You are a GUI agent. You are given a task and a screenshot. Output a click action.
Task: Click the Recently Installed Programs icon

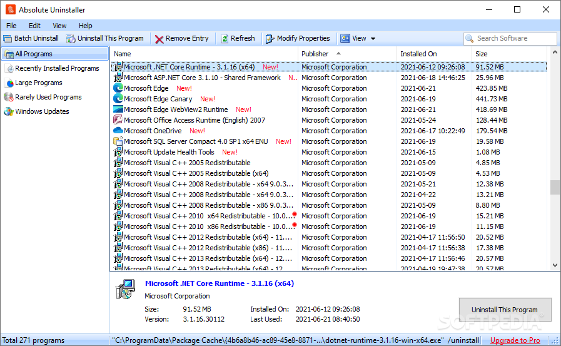coord(9,68)
